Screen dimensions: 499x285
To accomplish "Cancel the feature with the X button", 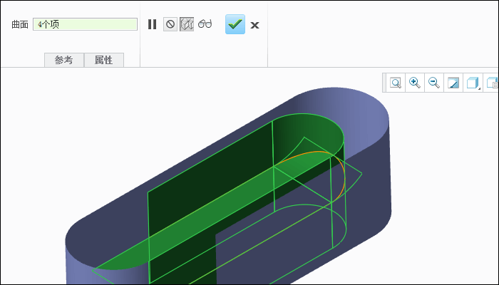I will click(x=254, y=25).
